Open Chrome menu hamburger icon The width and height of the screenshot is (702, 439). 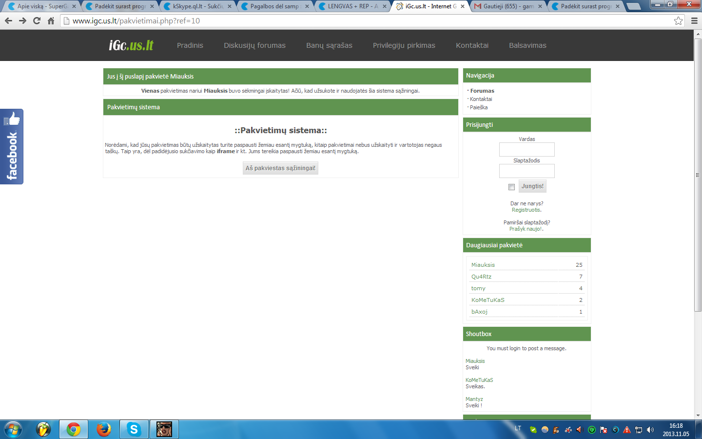[694, 20]
